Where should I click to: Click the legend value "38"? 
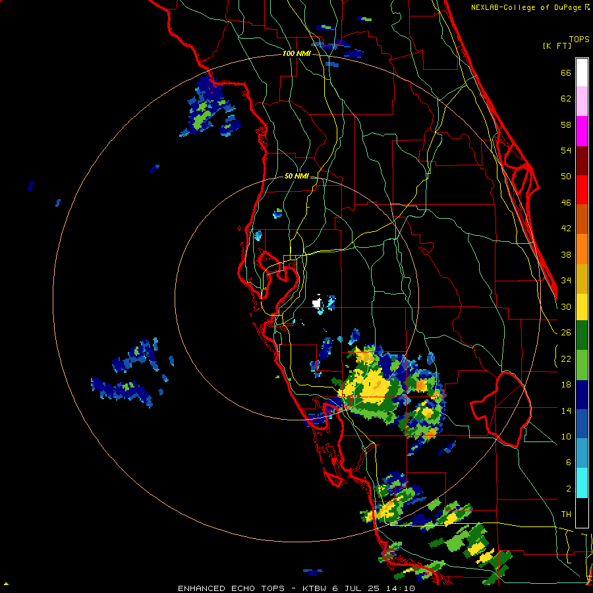click(566, 255)
